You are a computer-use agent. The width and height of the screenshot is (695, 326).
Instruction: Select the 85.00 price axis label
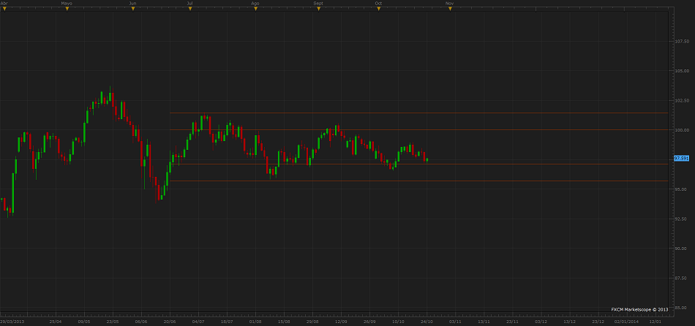(x=682, y=308)
